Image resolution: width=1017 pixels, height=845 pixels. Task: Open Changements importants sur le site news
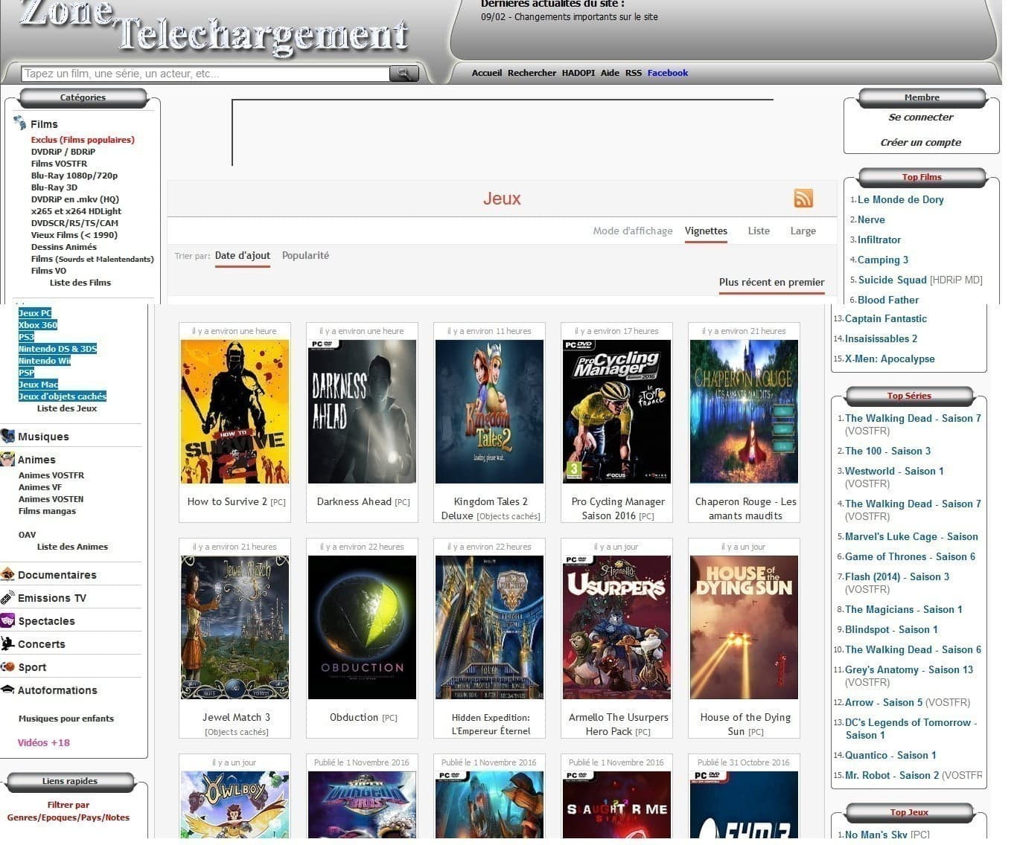pyautogui.click(x=586, y=16)
